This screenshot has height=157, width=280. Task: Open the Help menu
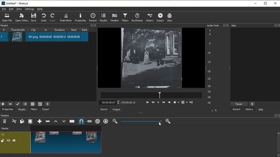pos(40,9)
